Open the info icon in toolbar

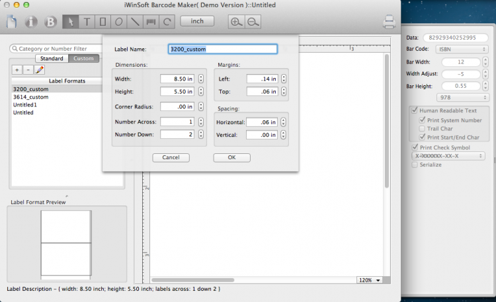30,22
